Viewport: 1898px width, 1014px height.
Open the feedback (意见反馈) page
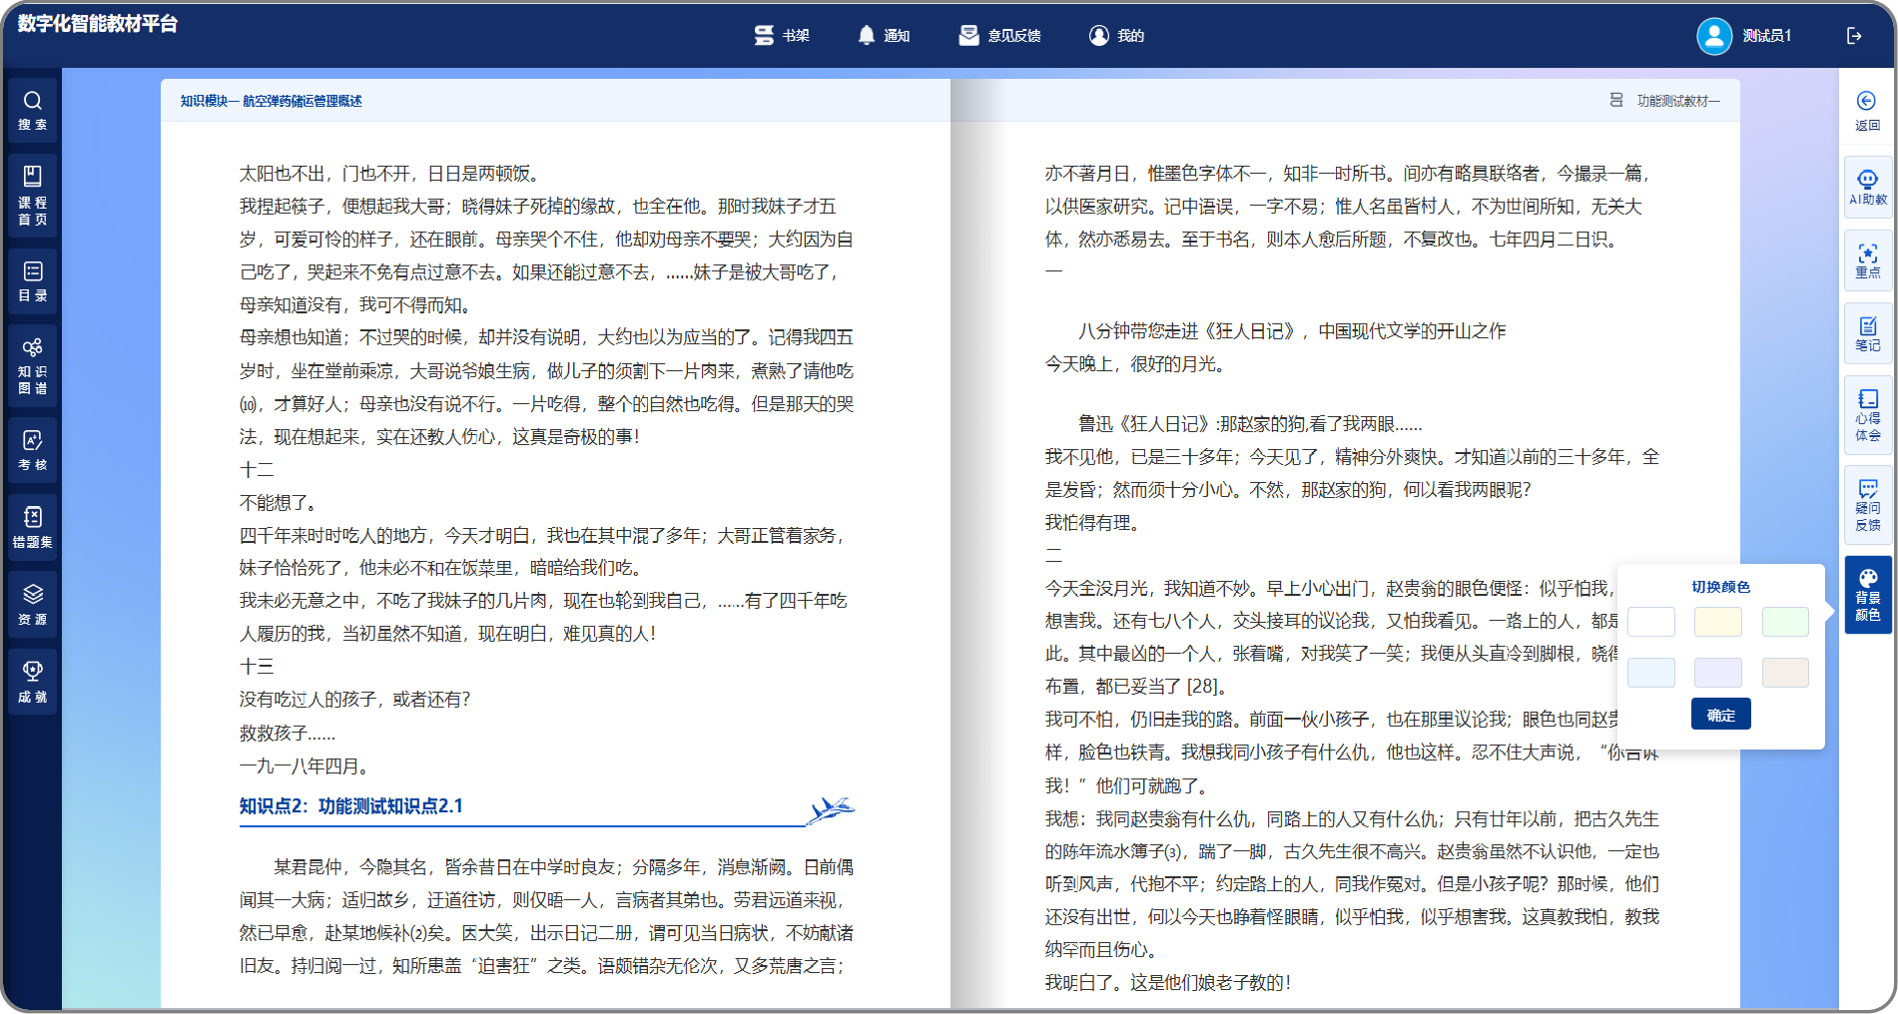(1000, 36)
